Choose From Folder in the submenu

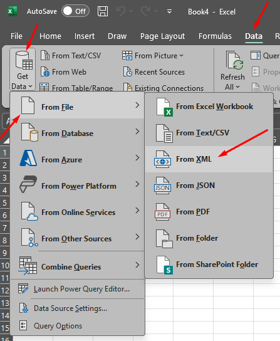click(x=209, y=238)
